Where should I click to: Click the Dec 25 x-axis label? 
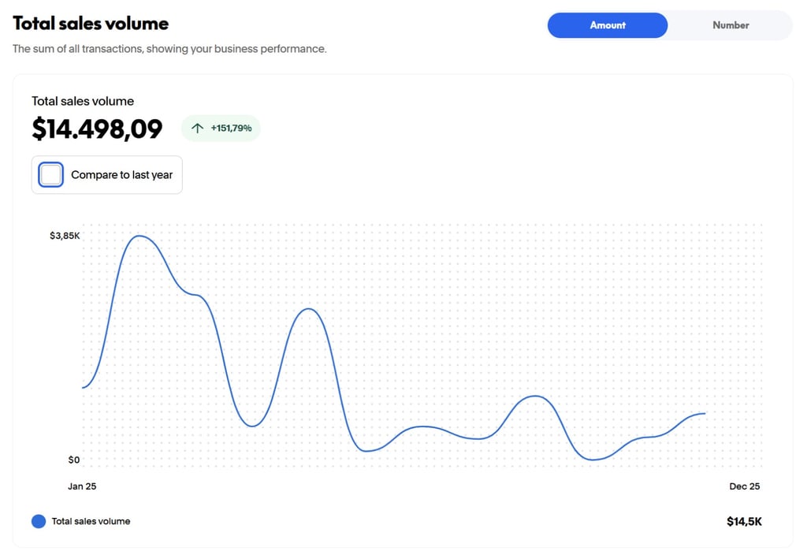pos(744,486)
